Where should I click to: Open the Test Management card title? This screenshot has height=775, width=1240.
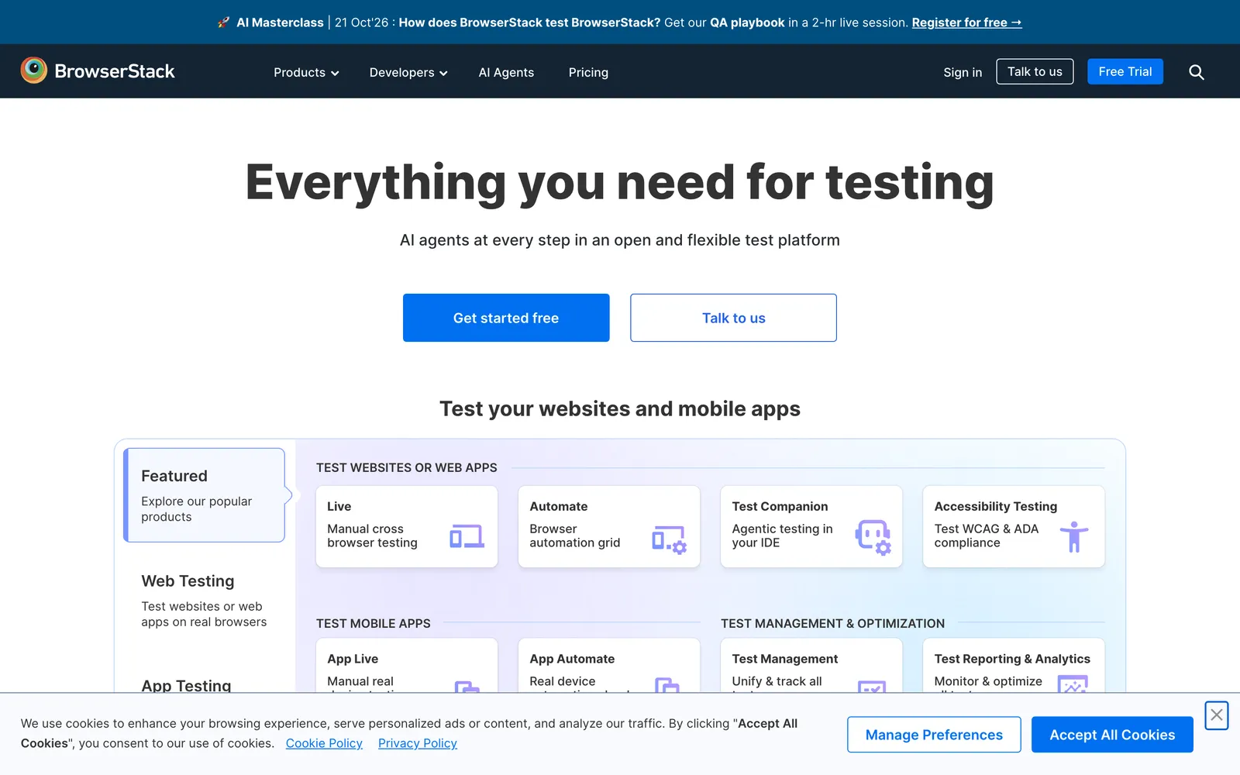pyautogui.click(x=785, y=659)
